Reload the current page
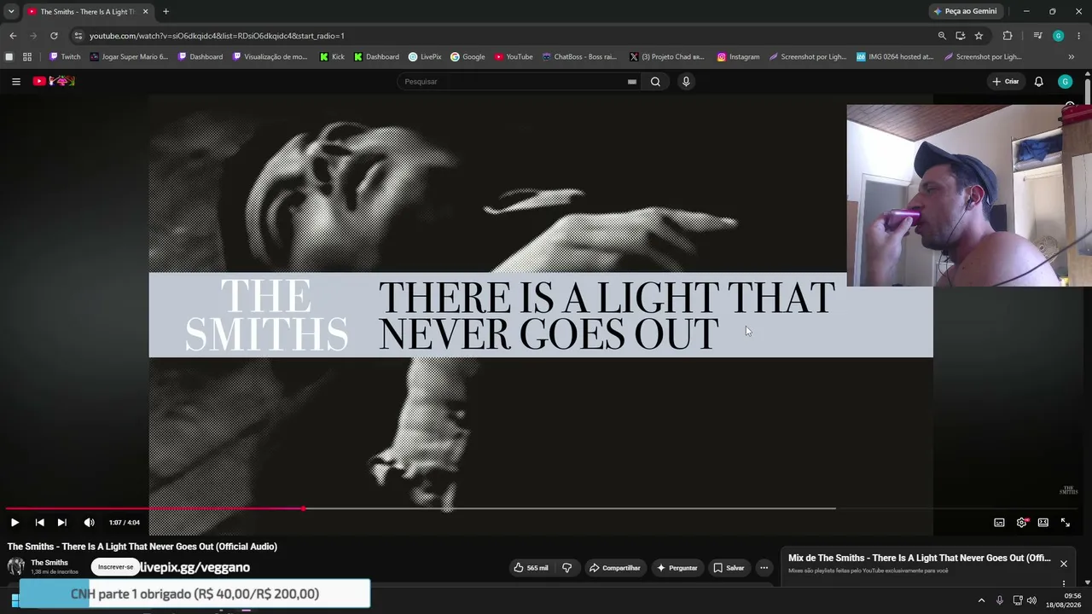The image size is (1092, 614). (x=54, y=36)
